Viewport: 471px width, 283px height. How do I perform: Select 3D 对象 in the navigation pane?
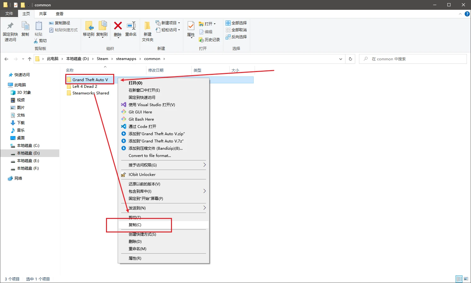[x=24, y=93]
